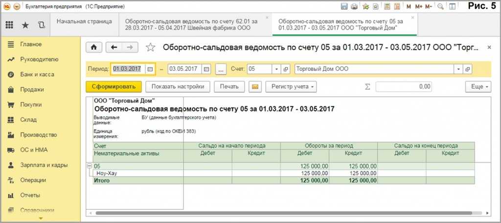501x223 pixels.
Task: Click the envelope send-by-email button
Action: click(255, 87)
